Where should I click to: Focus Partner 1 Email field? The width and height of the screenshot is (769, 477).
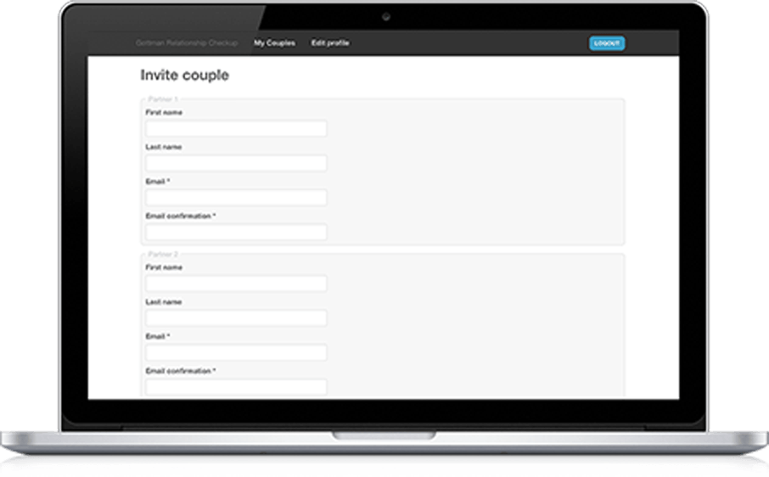[x=236, y=197]
